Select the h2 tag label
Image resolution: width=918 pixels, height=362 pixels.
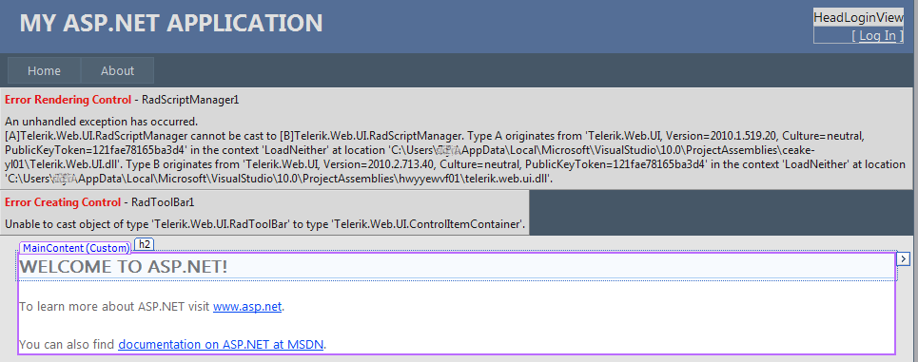coord(144,244)
